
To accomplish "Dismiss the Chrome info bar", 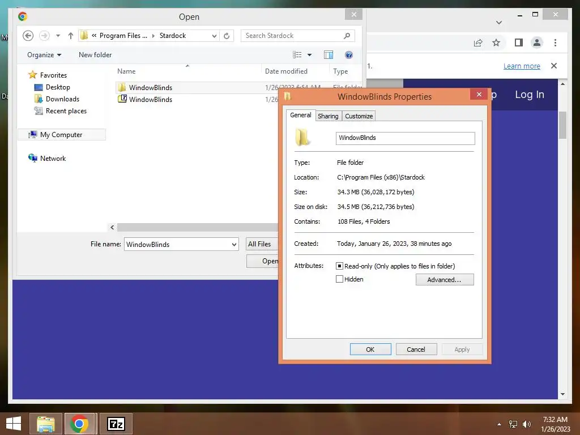I will (554, 66).
